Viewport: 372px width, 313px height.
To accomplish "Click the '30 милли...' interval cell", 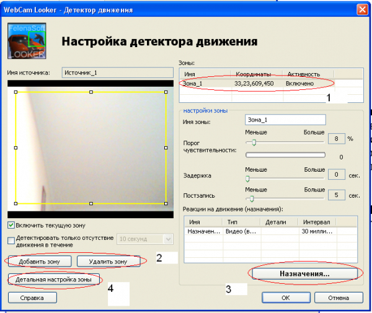I will [317, 231].
